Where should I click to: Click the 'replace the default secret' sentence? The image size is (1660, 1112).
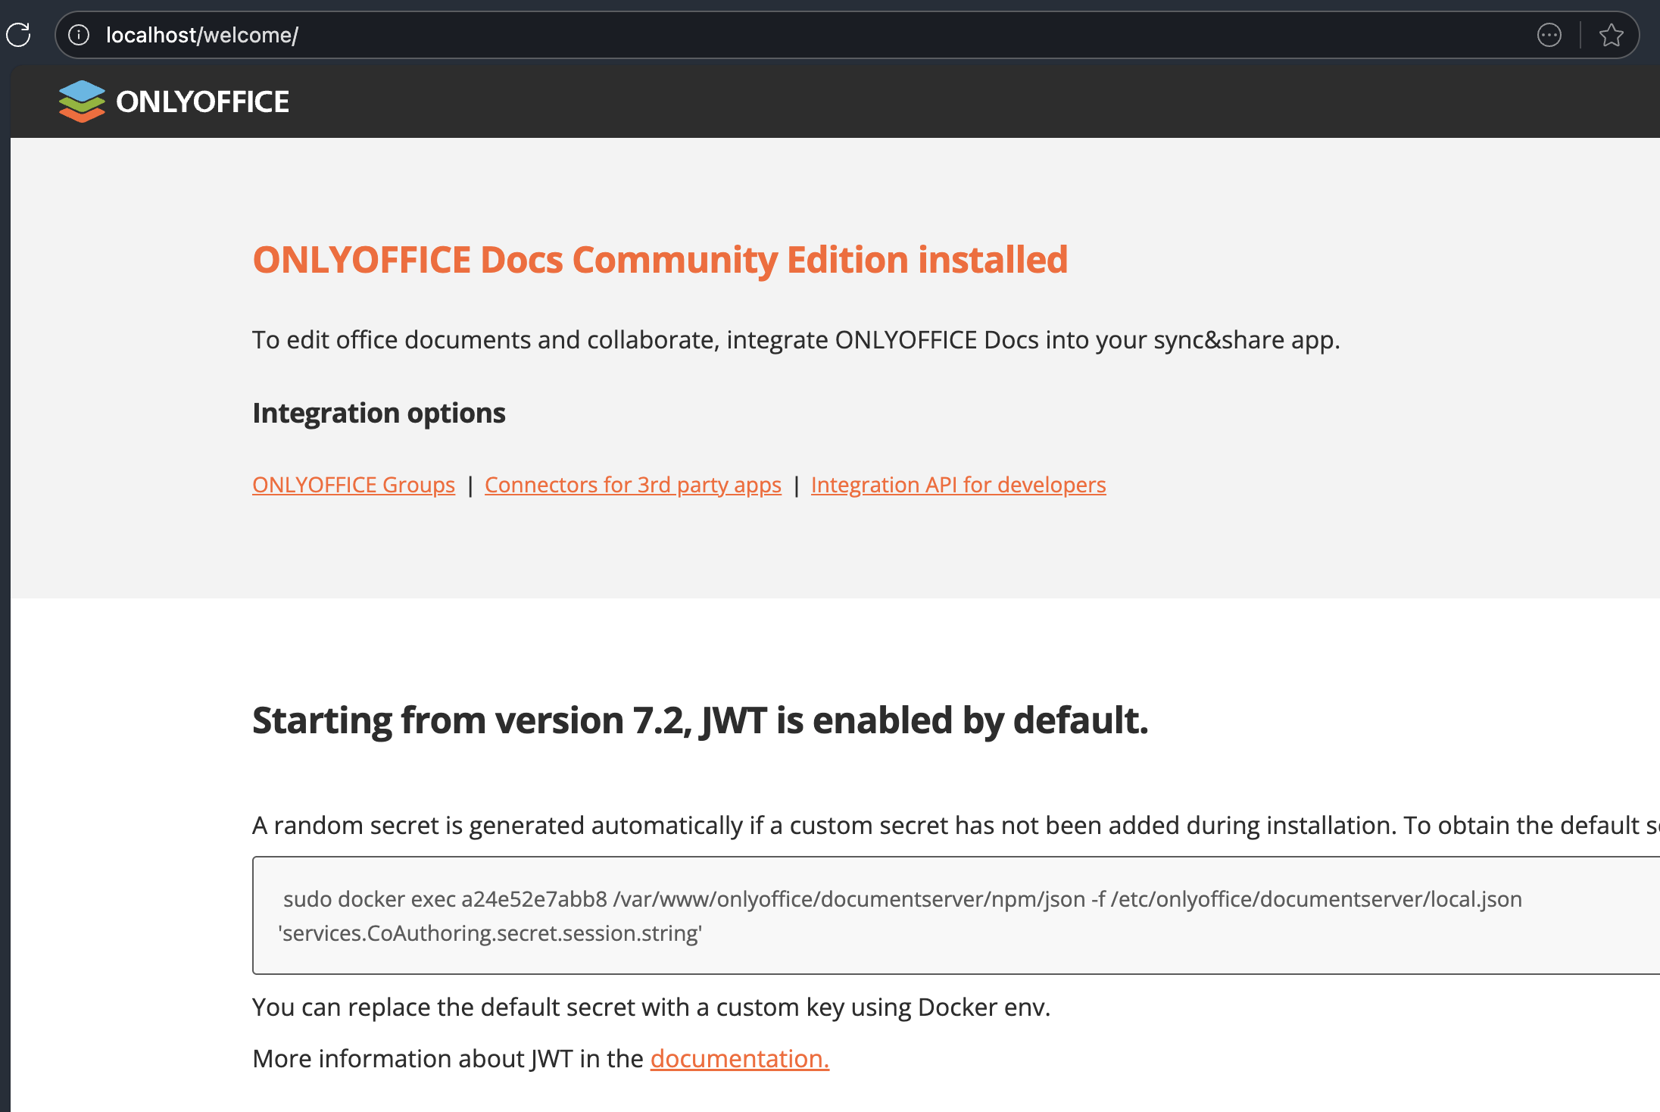(x=651, y=1007)
